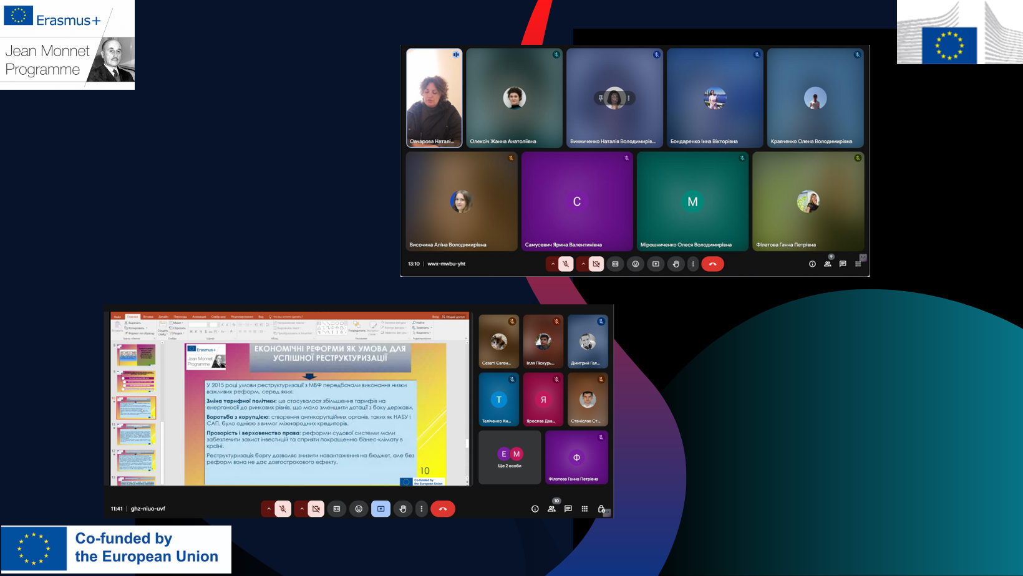Select Овчарова Наталі video tile
Viewport: 1023px width, 576px height.
(x=434, y=98)
